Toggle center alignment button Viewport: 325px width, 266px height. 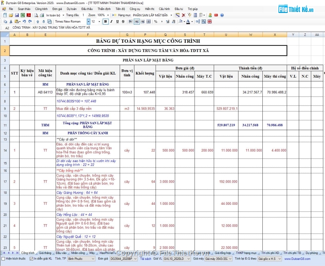click(136, 22)
